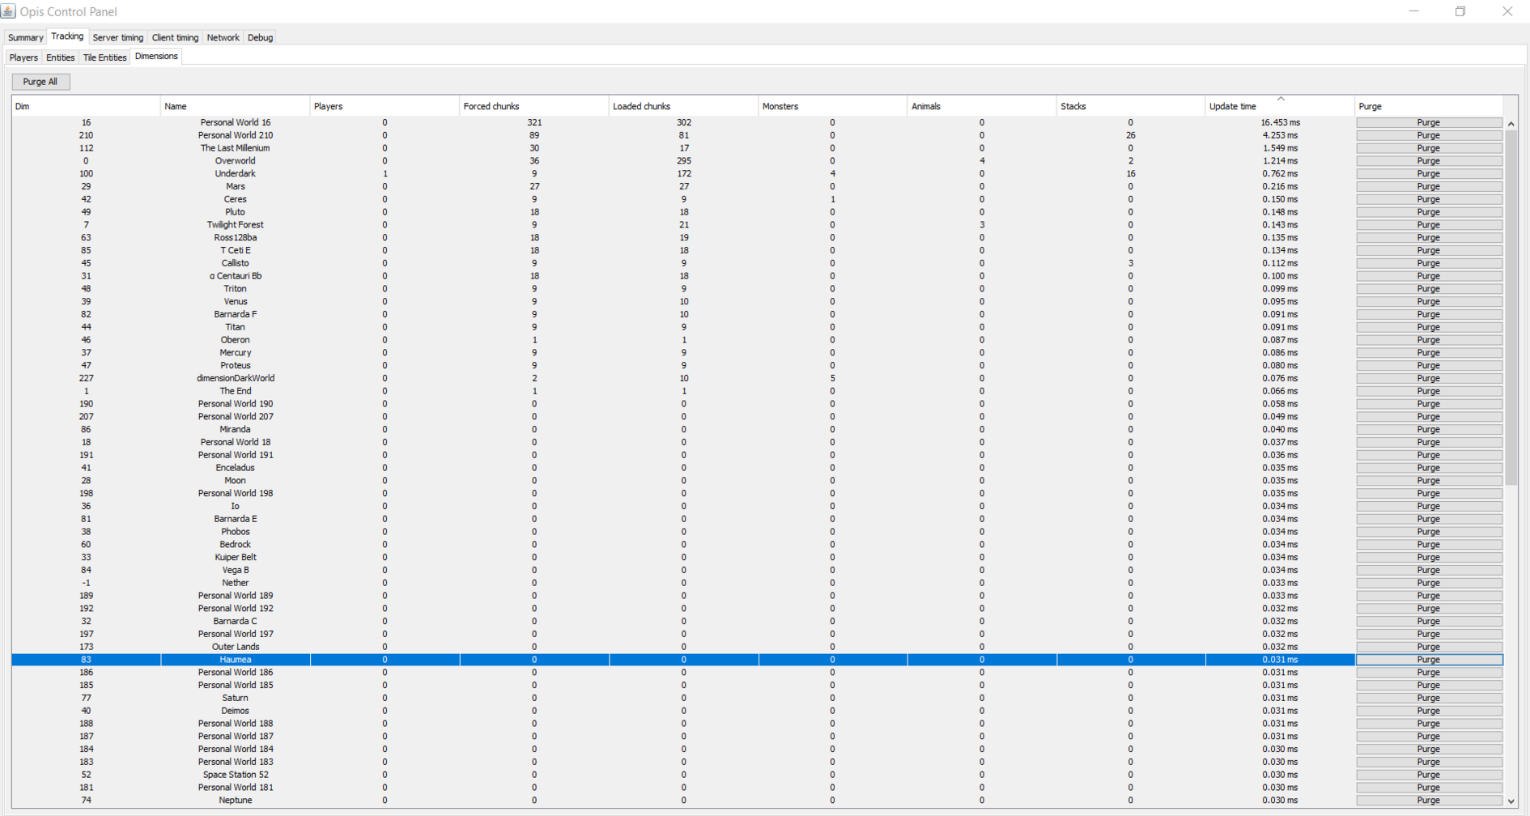This screenshot has width=1530, height=816.
Task: Select the Outer Lands row
Action: click(x=684, y=647)
